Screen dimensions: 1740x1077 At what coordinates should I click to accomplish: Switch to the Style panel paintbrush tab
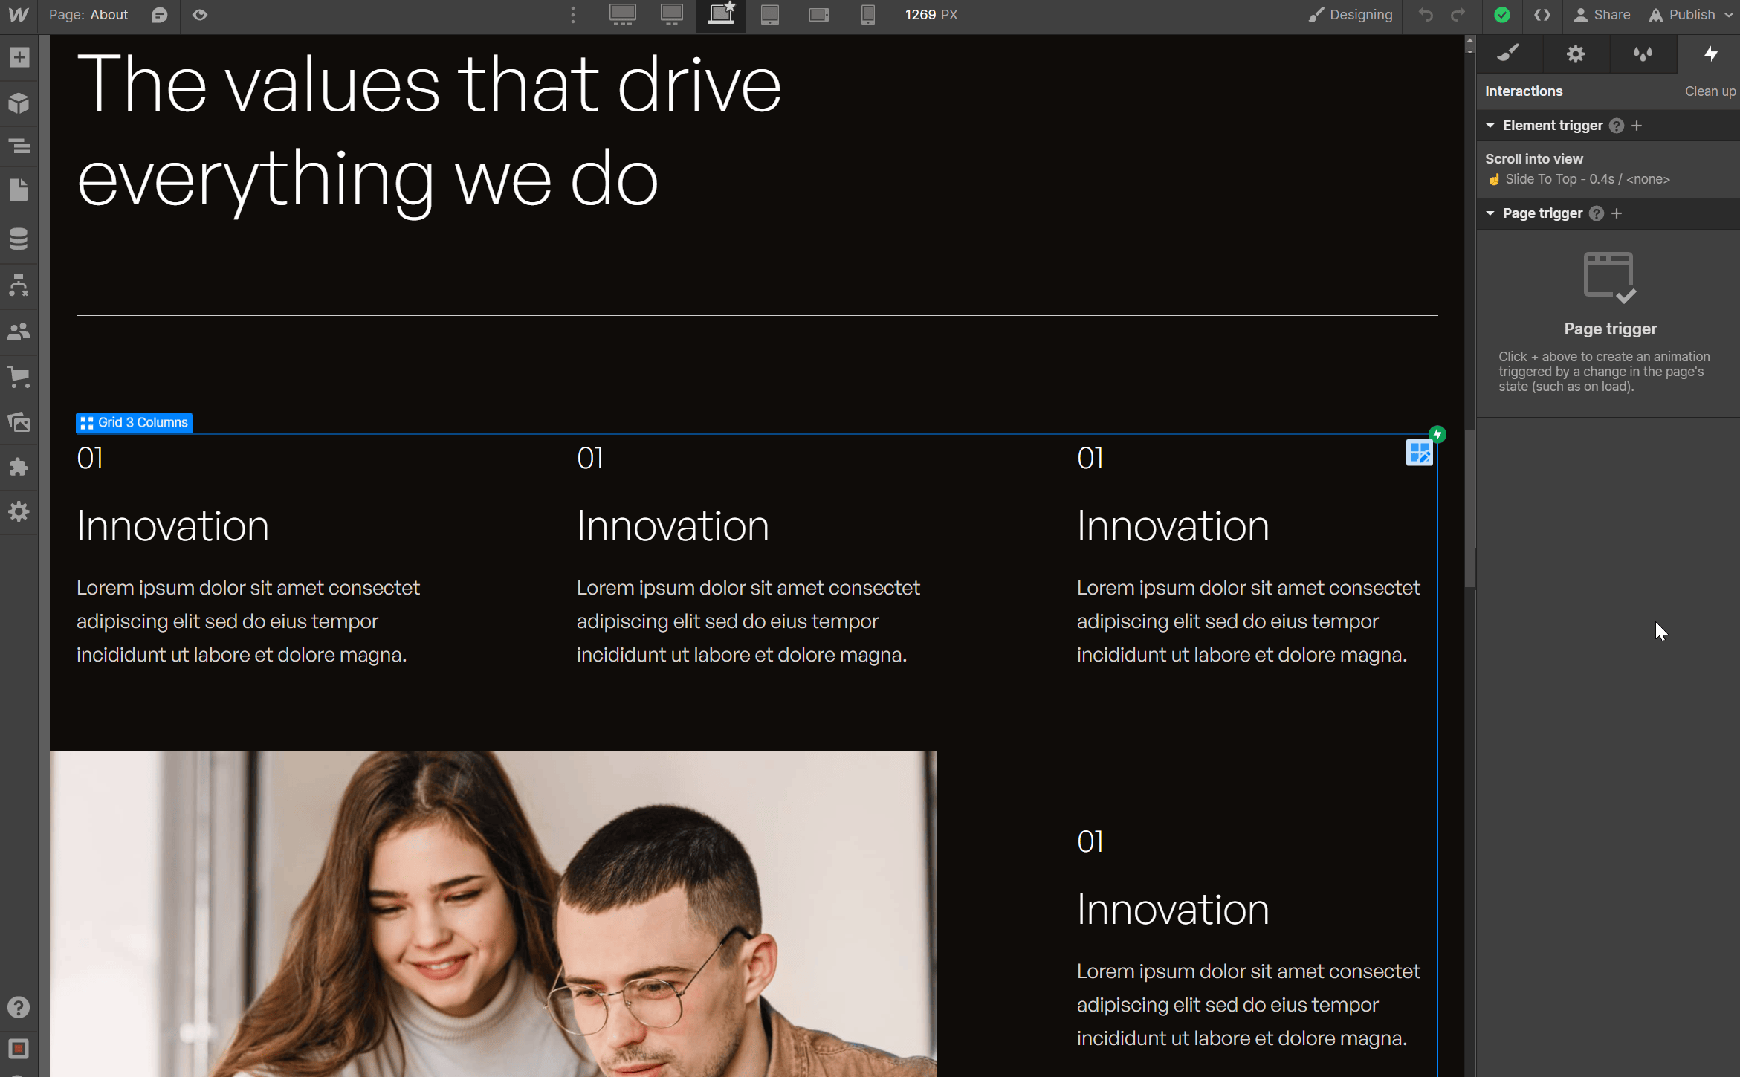click(x=1509, y=54)
